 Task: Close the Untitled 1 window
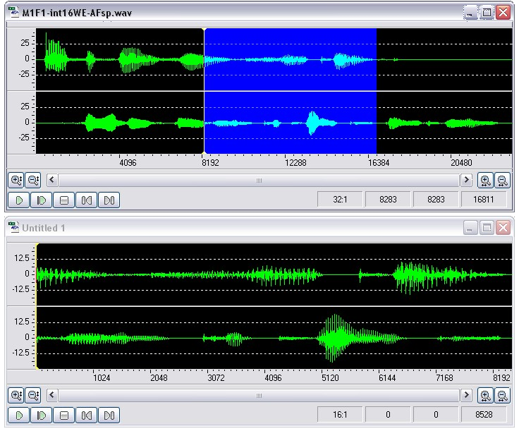coord(503,228)
